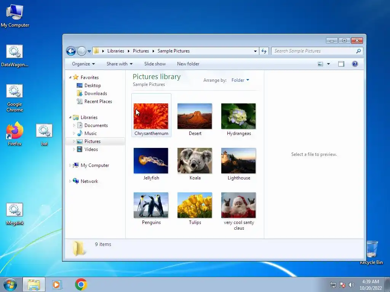Expand the Music library node
Screen dimensions: 390x292
(74, 133)
